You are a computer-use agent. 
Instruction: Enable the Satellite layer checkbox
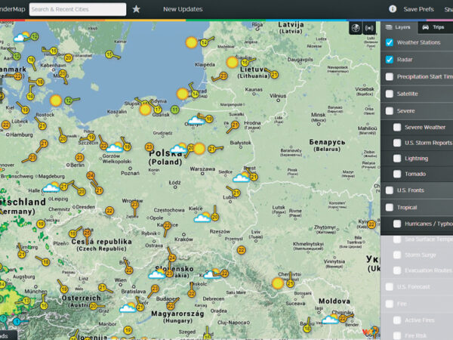pos(390,94)
